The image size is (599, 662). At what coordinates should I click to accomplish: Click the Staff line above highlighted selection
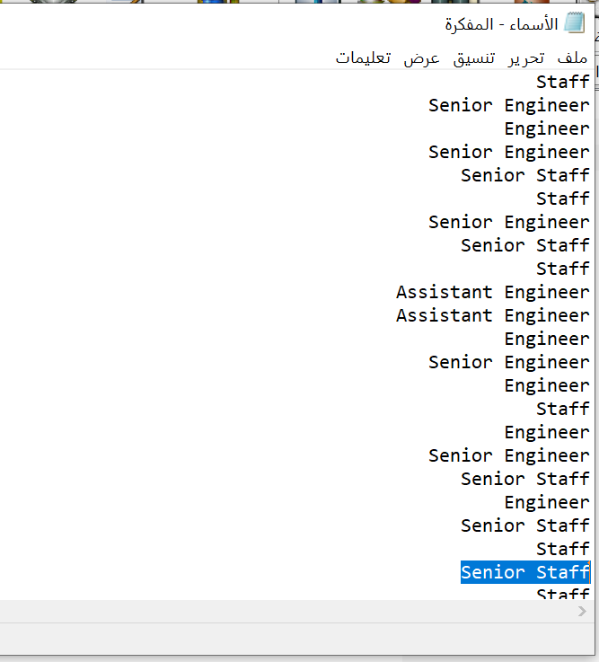563,549
